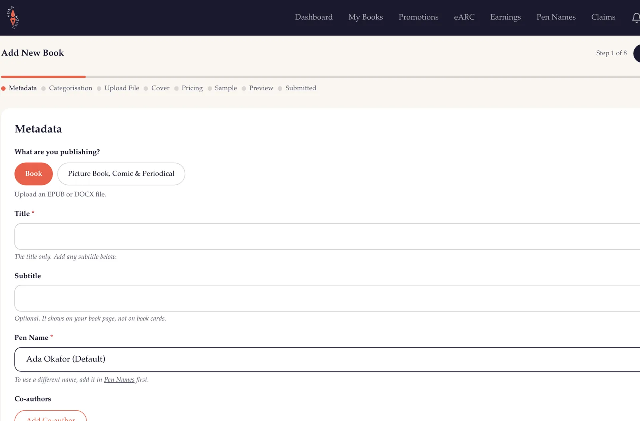640x421 pixels.
Task: Jump to the Upload File step
Action: pos(118,88)
